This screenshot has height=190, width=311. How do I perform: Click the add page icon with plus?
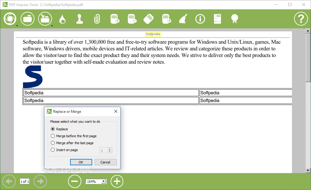[115, 19]
